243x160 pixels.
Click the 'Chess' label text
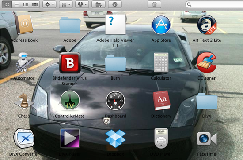(24, 116)
